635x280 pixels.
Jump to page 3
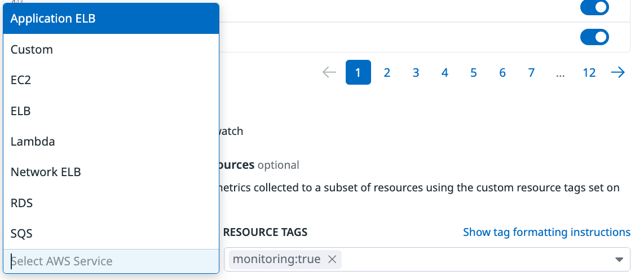416,72
